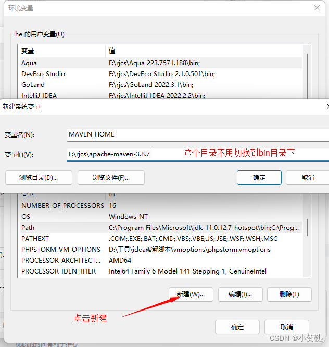Select the NUMBER_OF_PROCESSORS system variable

(161, 206)
